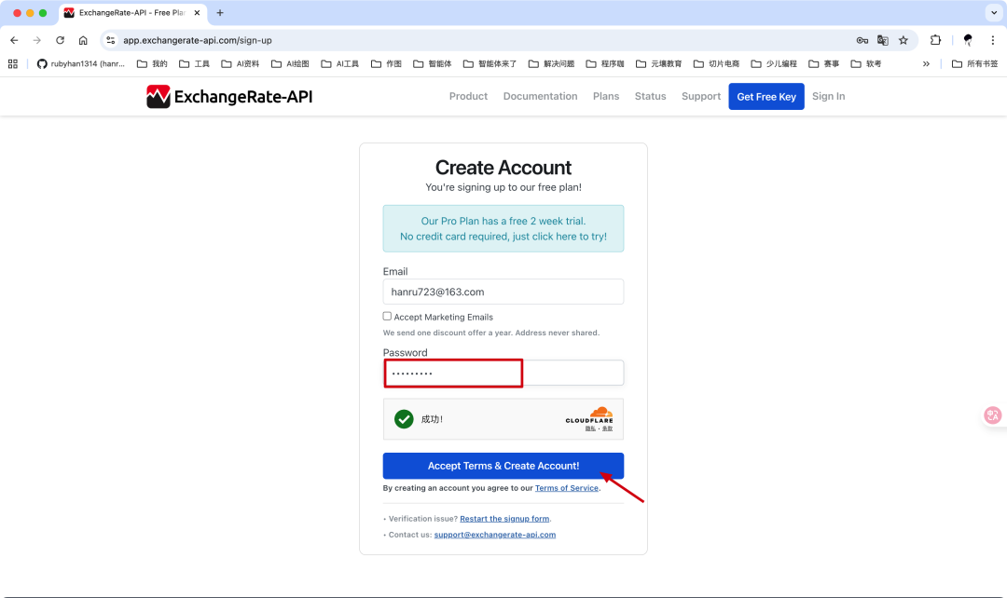This screenshot has width=1007, height=598.
Task: Click the translate page icon
Action: pos(882,40)
